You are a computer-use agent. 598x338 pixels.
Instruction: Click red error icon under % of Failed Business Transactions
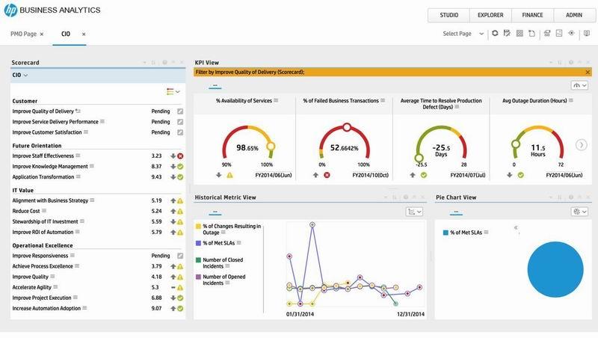tap(327, 175)
